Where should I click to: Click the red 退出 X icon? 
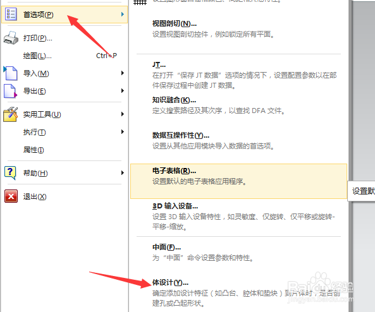[x=11, y=196]
